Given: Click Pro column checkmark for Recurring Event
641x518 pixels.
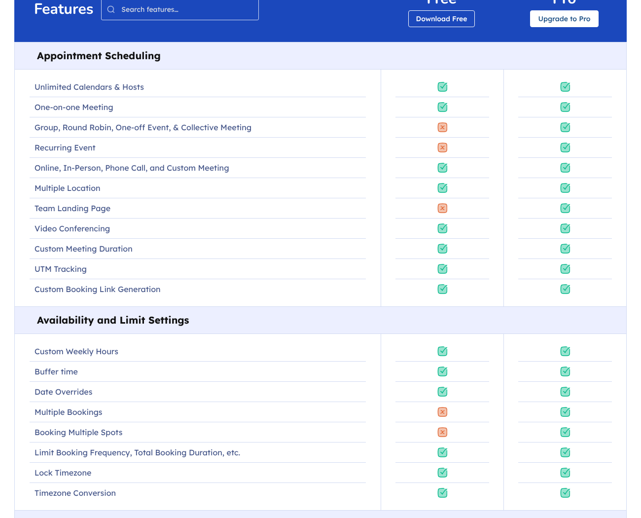Looking at the screenshot, I should coord(566,148).
